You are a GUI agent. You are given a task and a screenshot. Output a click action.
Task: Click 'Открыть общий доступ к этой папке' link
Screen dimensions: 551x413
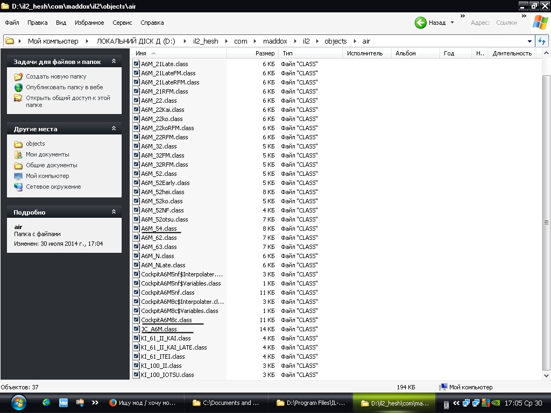click(68, 101)
